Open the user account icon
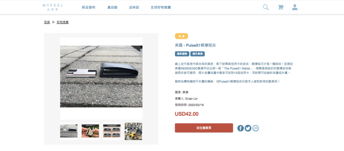This screenshot has height=151, width=344. [x=295, y=7]
